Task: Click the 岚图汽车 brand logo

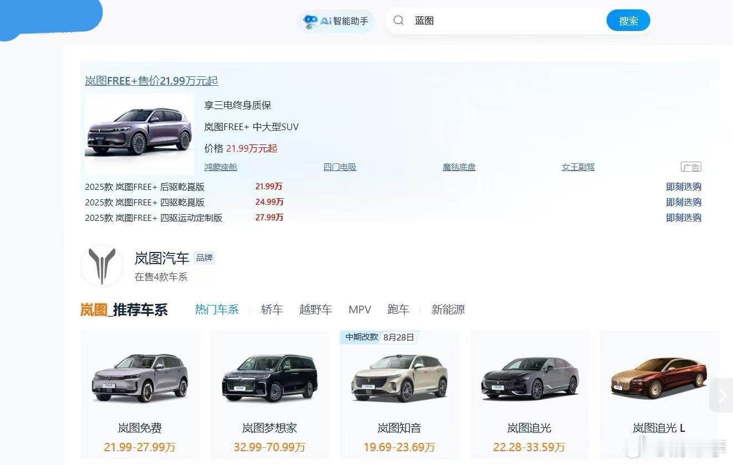Action: point(102,266)
